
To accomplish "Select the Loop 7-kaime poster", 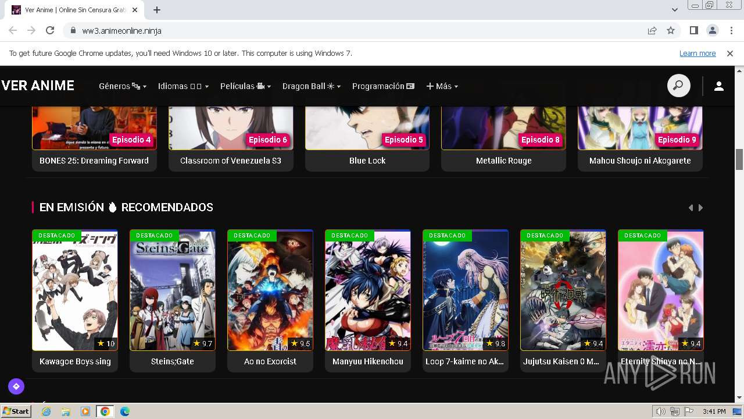I will pyautogui.click(x=466, y=290).
